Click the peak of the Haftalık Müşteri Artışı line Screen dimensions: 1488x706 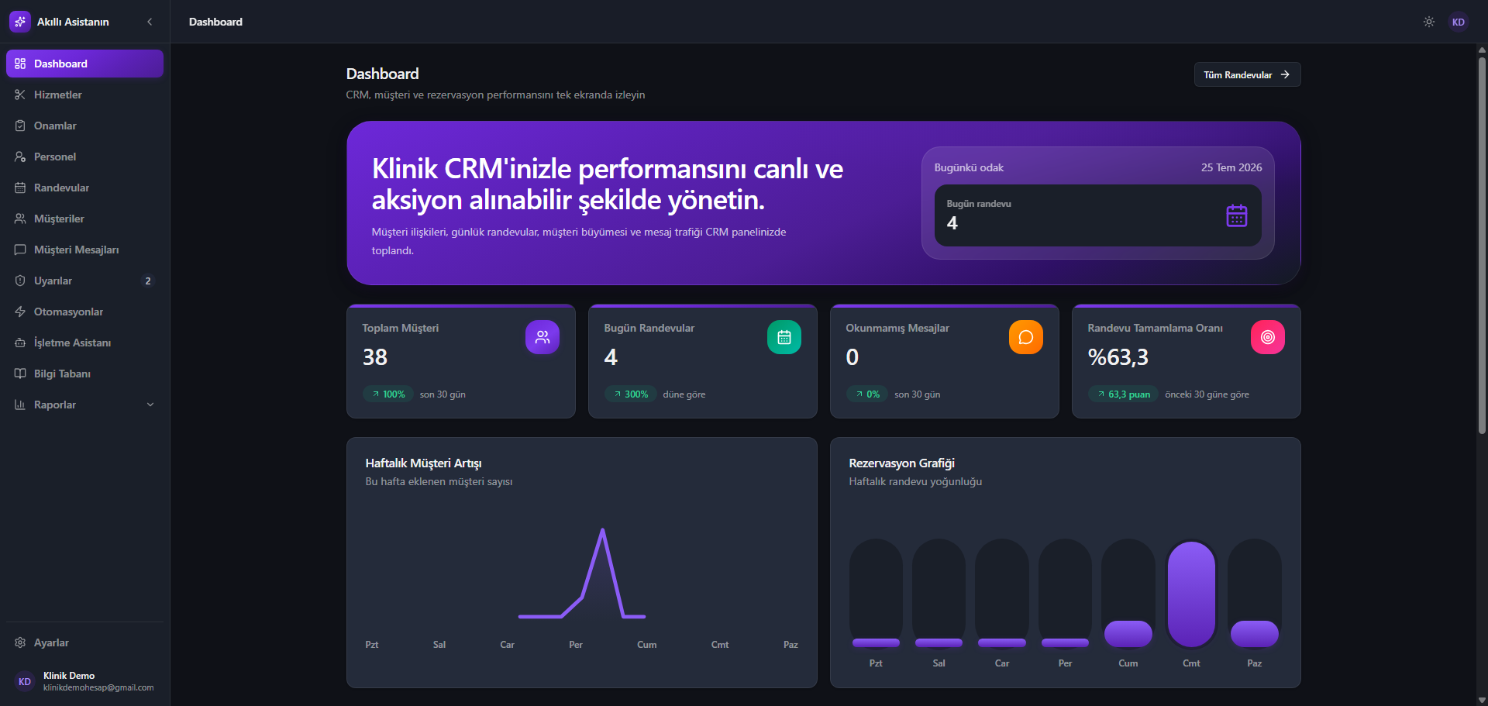tap(602, 531)
